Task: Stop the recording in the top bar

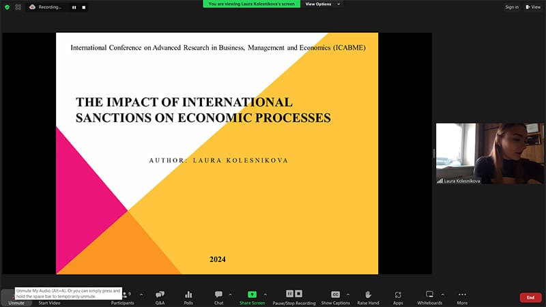Action: [84, 8]
